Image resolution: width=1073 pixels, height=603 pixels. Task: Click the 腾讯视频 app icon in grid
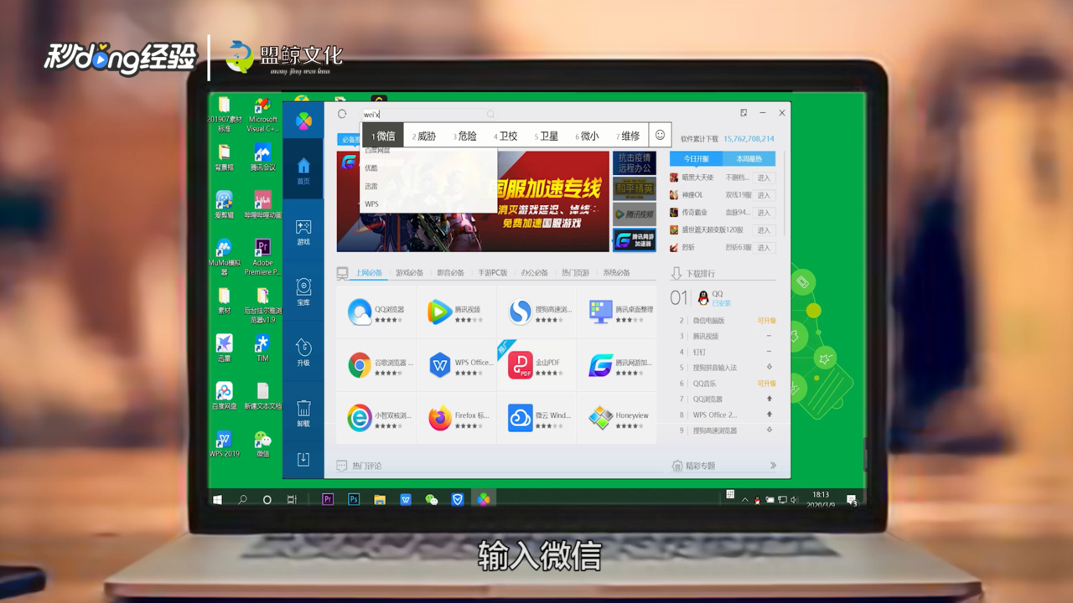click(x=439, y=312)
